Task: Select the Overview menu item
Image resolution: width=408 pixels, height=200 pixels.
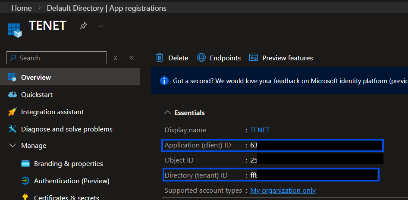Action: pyautogui.click(x=70, y=77)
